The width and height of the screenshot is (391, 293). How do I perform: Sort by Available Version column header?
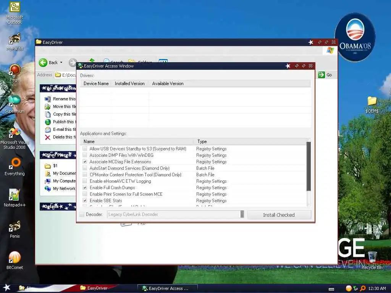[168, 84]
